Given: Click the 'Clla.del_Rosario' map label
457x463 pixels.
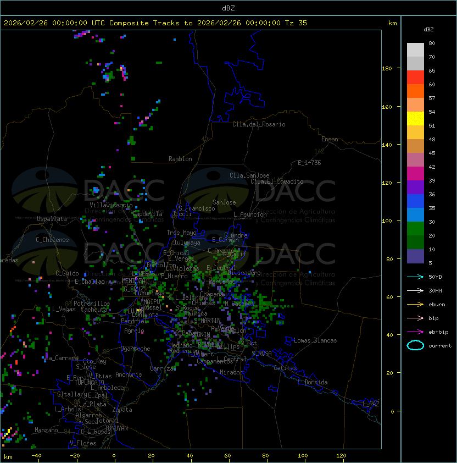Looking at the screenshot, I should pyautogui.click(x=259, y=124).
